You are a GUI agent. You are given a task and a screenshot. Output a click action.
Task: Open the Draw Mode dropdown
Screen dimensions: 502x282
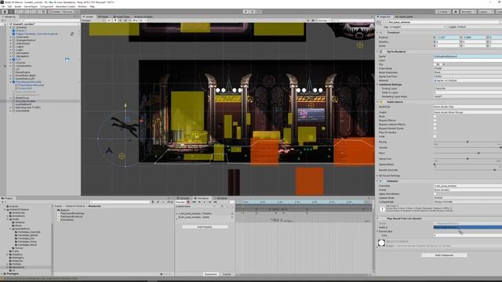click(467, 68)
